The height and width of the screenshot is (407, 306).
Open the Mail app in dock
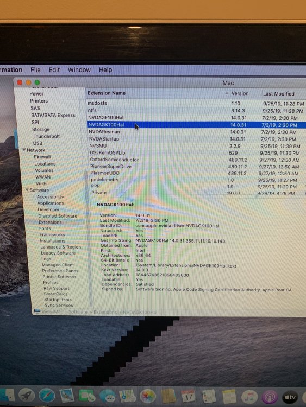67,396
